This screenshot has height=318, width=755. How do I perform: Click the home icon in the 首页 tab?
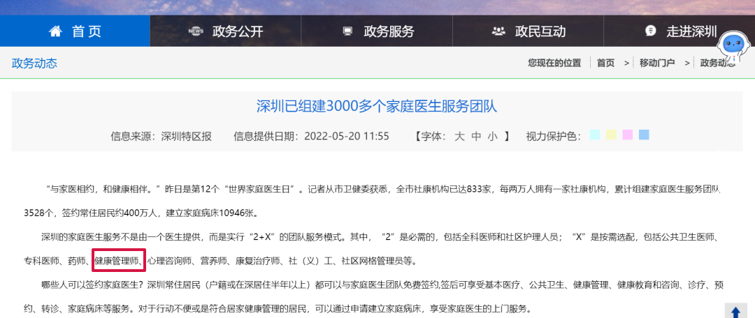click(56, 31)
